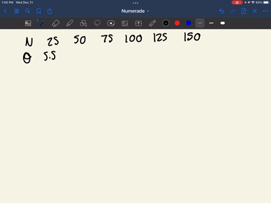Redo the undone stroke
271x203 pixels.
233,11
